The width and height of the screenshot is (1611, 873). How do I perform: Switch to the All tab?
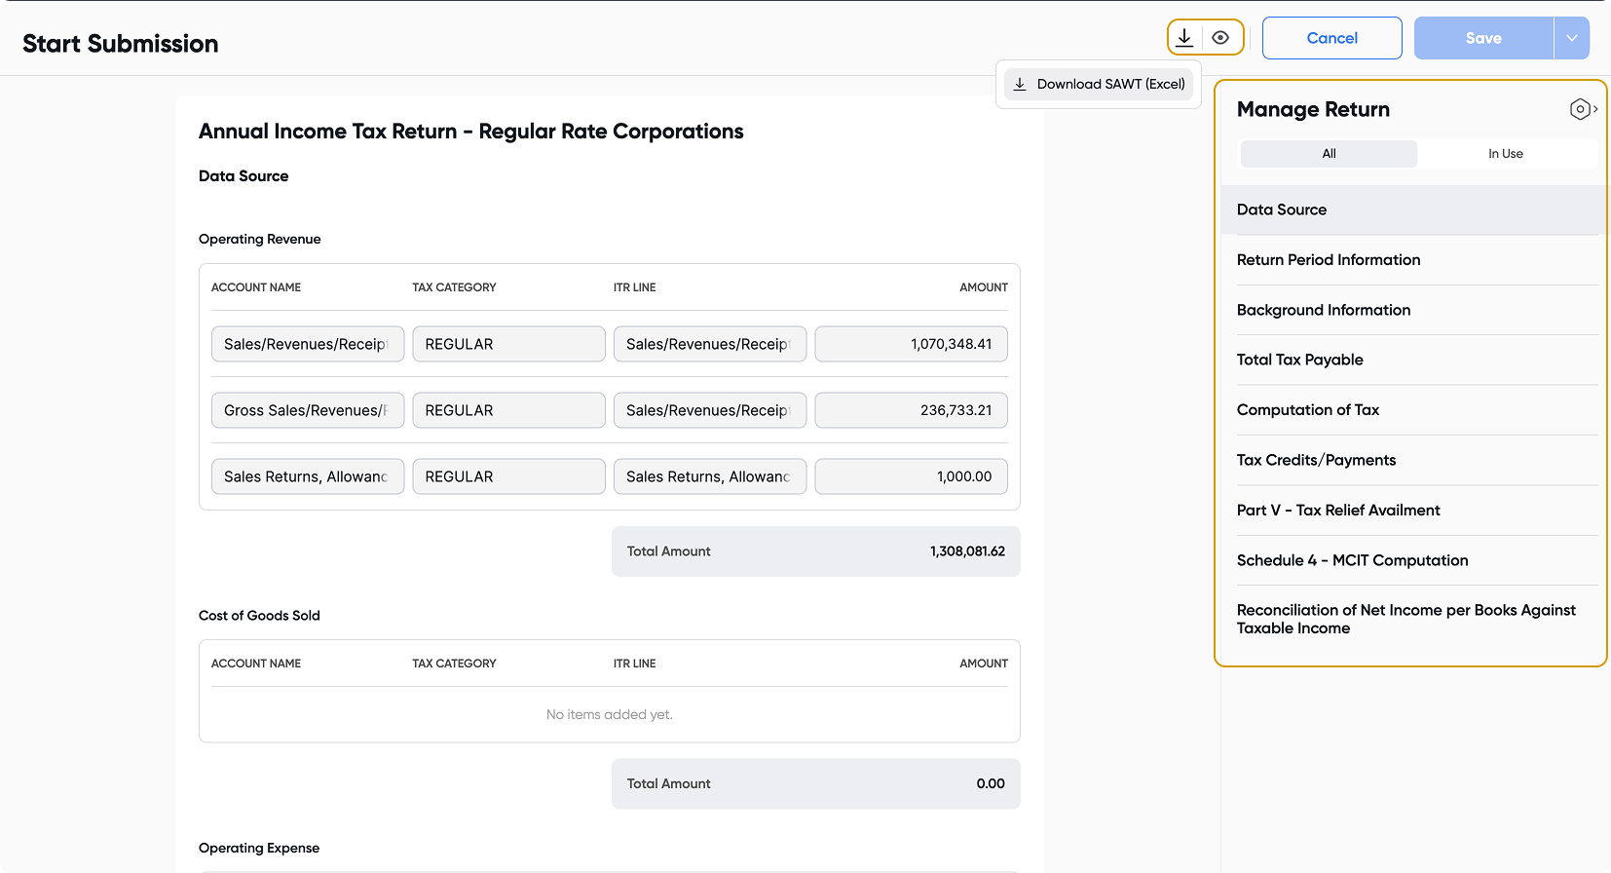pyautogui.click(x=1329, y=154)
